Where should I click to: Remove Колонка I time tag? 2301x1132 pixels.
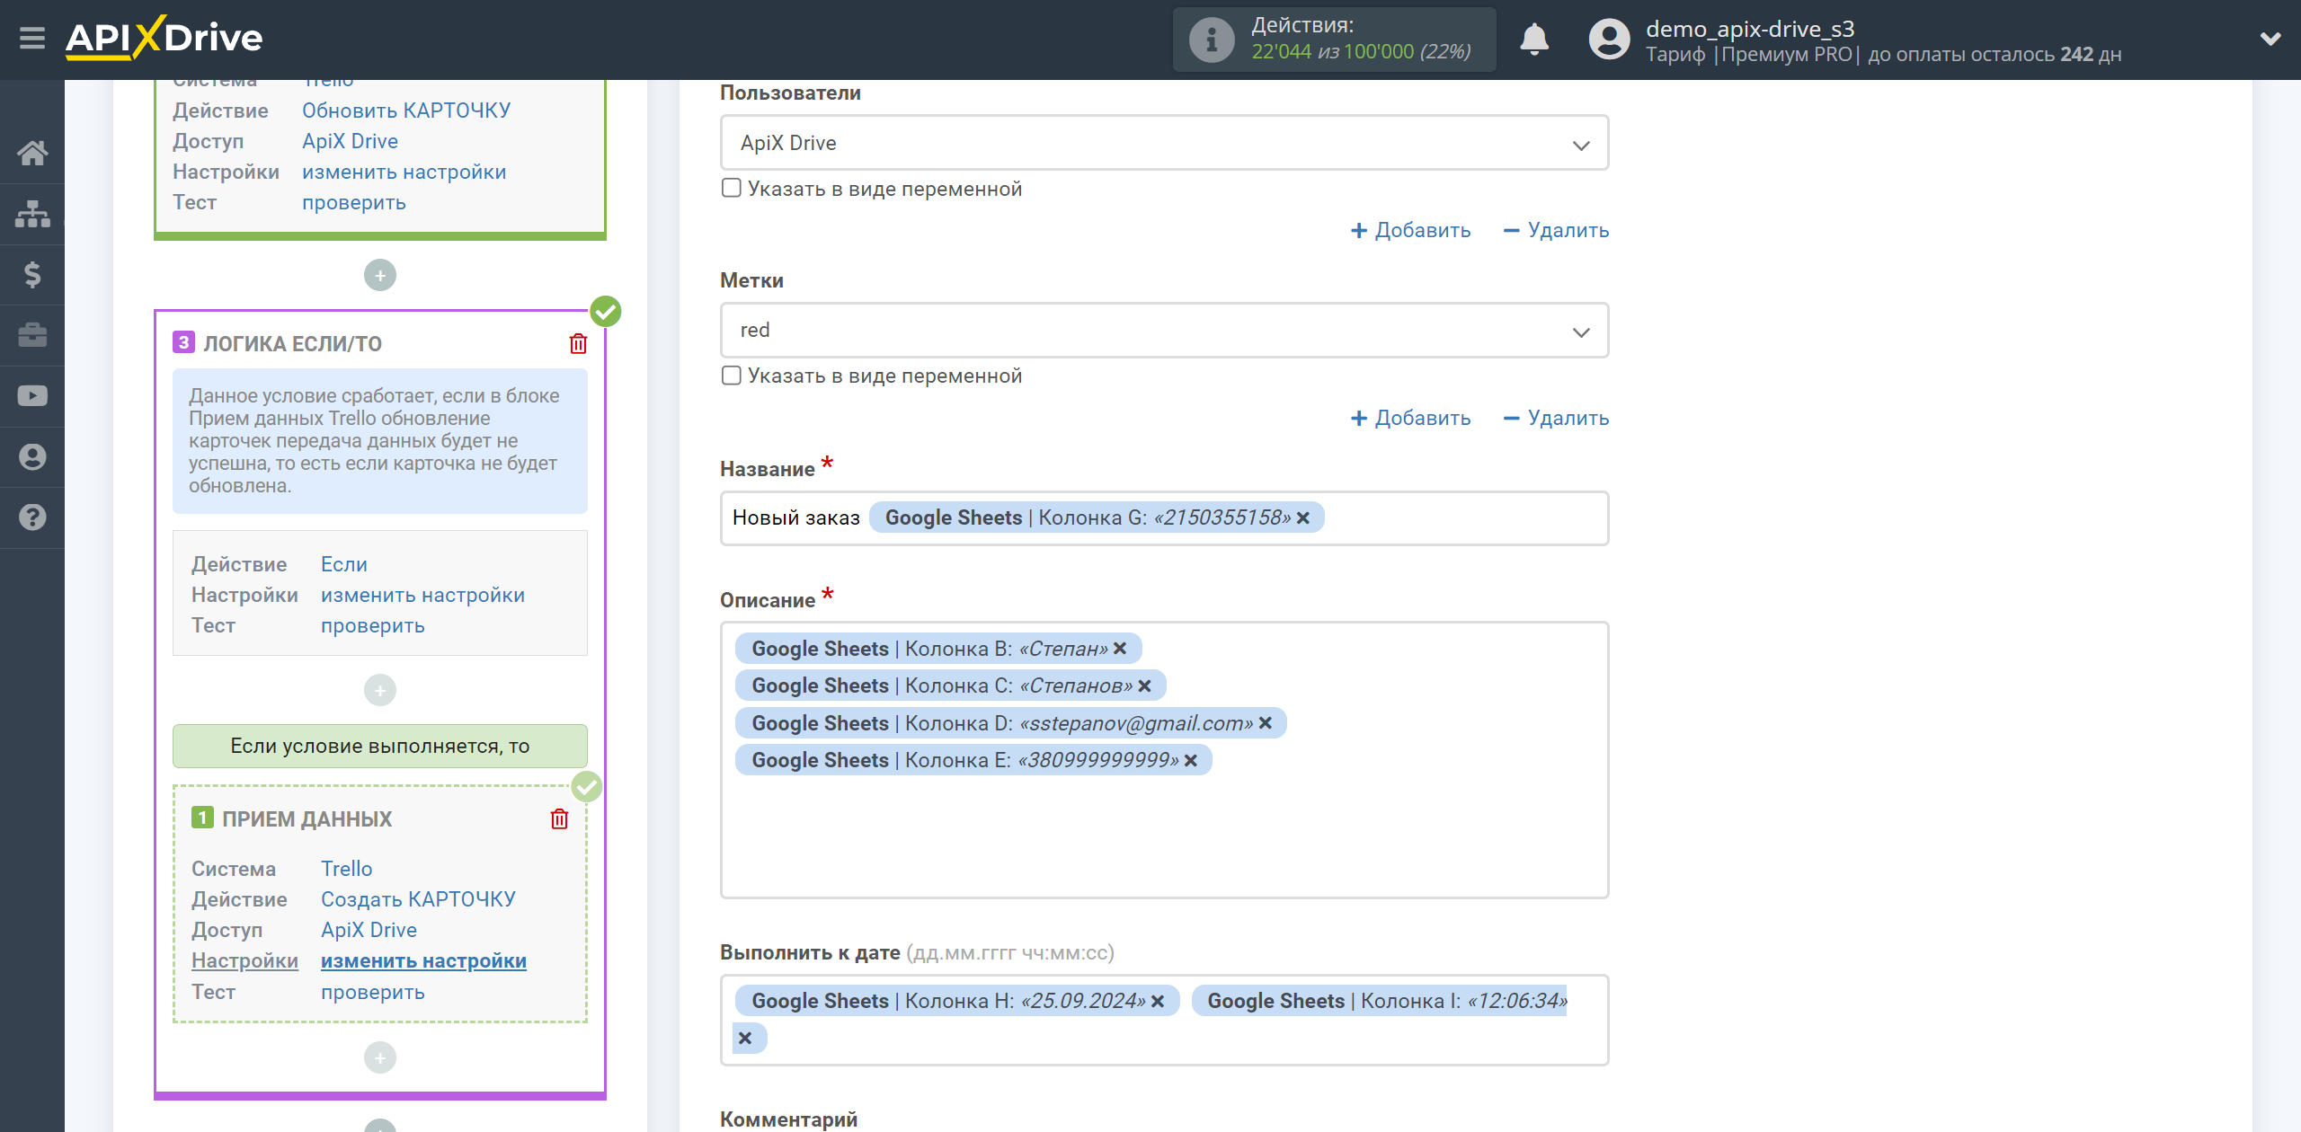coord(745,1038)
